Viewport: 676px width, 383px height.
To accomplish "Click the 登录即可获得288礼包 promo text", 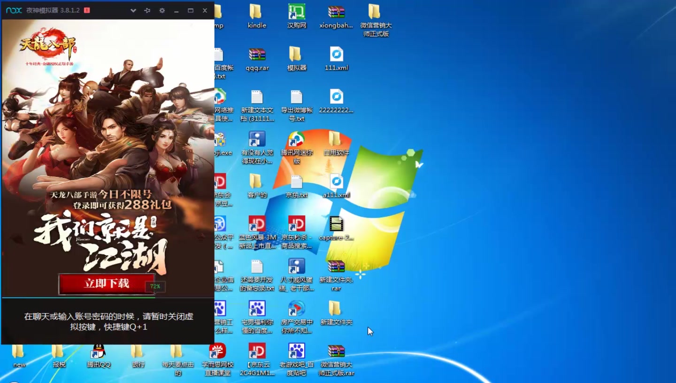I will click(x=123, y=205).
